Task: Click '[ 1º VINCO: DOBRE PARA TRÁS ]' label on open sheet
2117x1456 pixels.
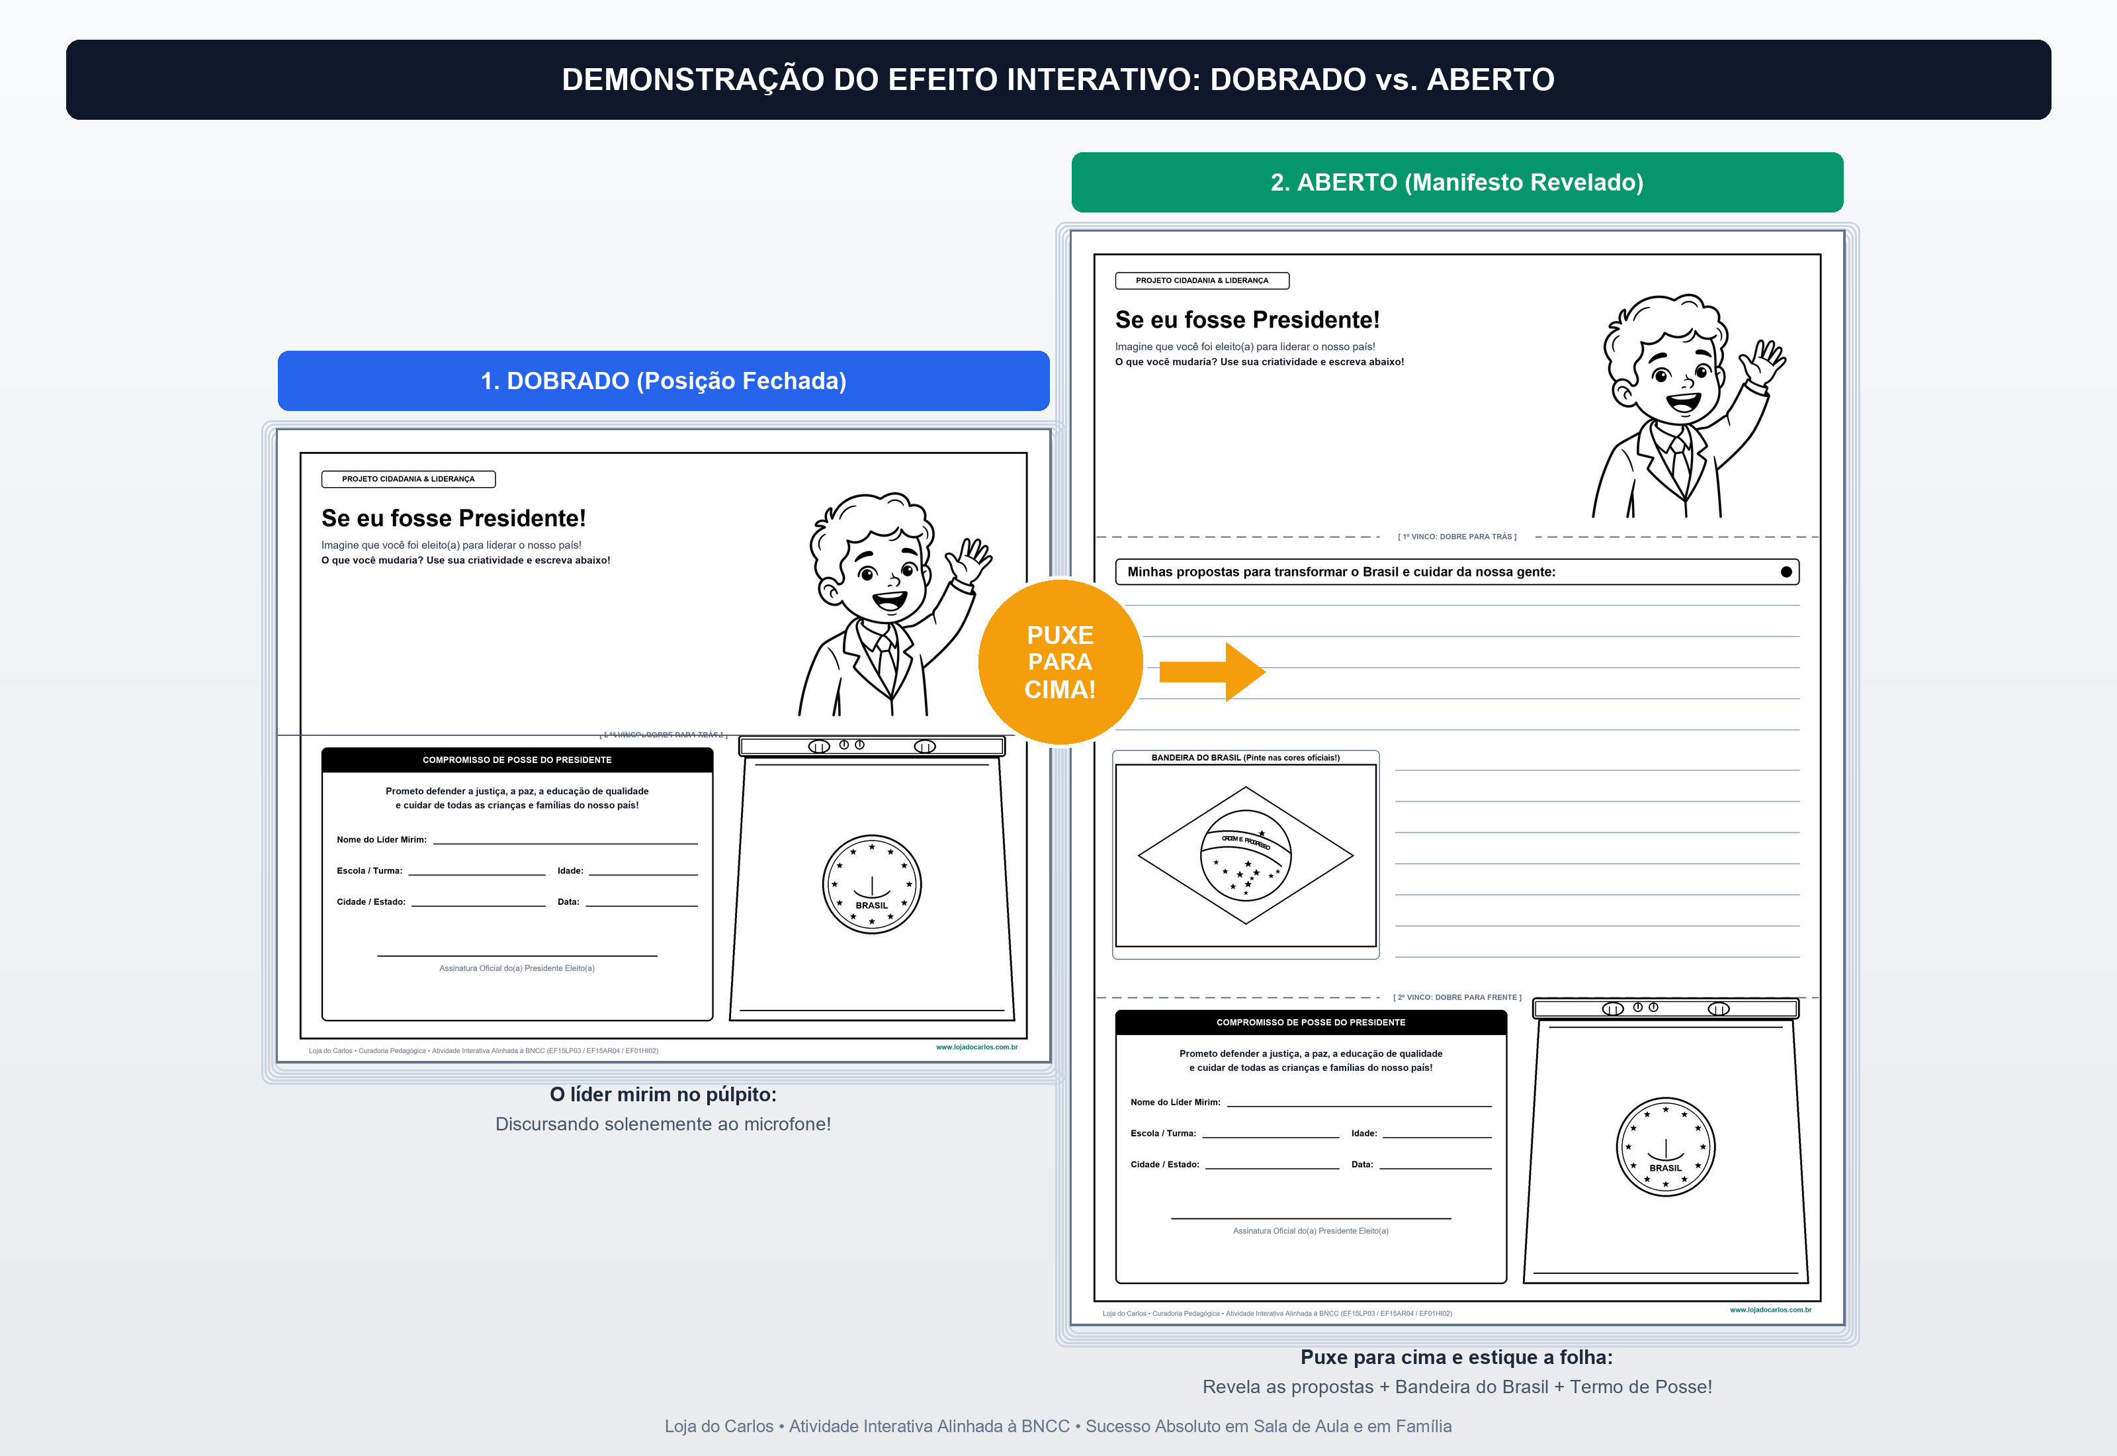Action: [1457, 537]
